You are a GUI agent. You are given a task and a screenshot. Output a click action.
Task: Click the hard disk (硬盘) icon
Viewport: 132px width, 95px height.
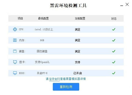pos(15,51)
